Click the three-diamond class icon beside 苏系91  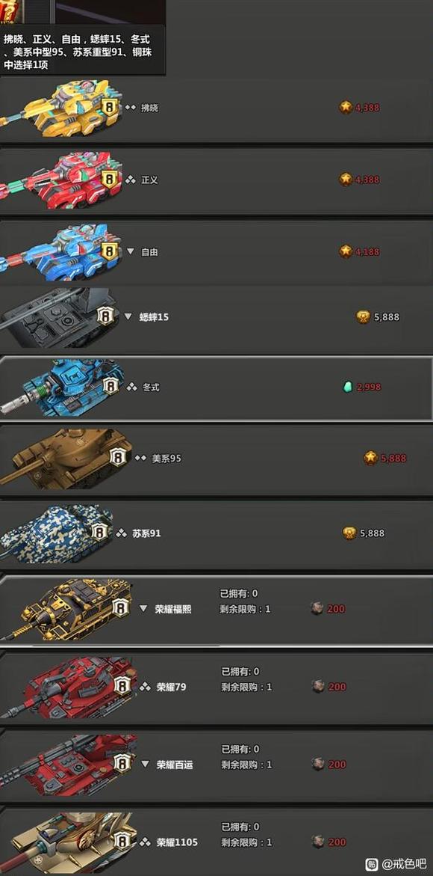coord(122,533)
